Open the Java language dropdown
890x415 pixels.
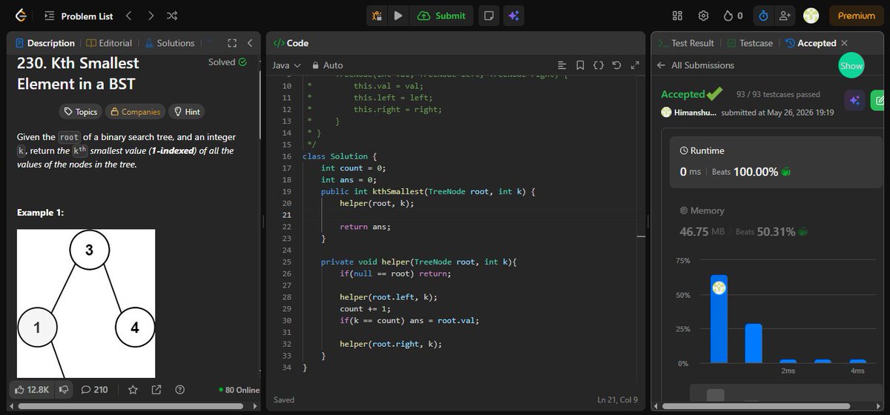286,65
